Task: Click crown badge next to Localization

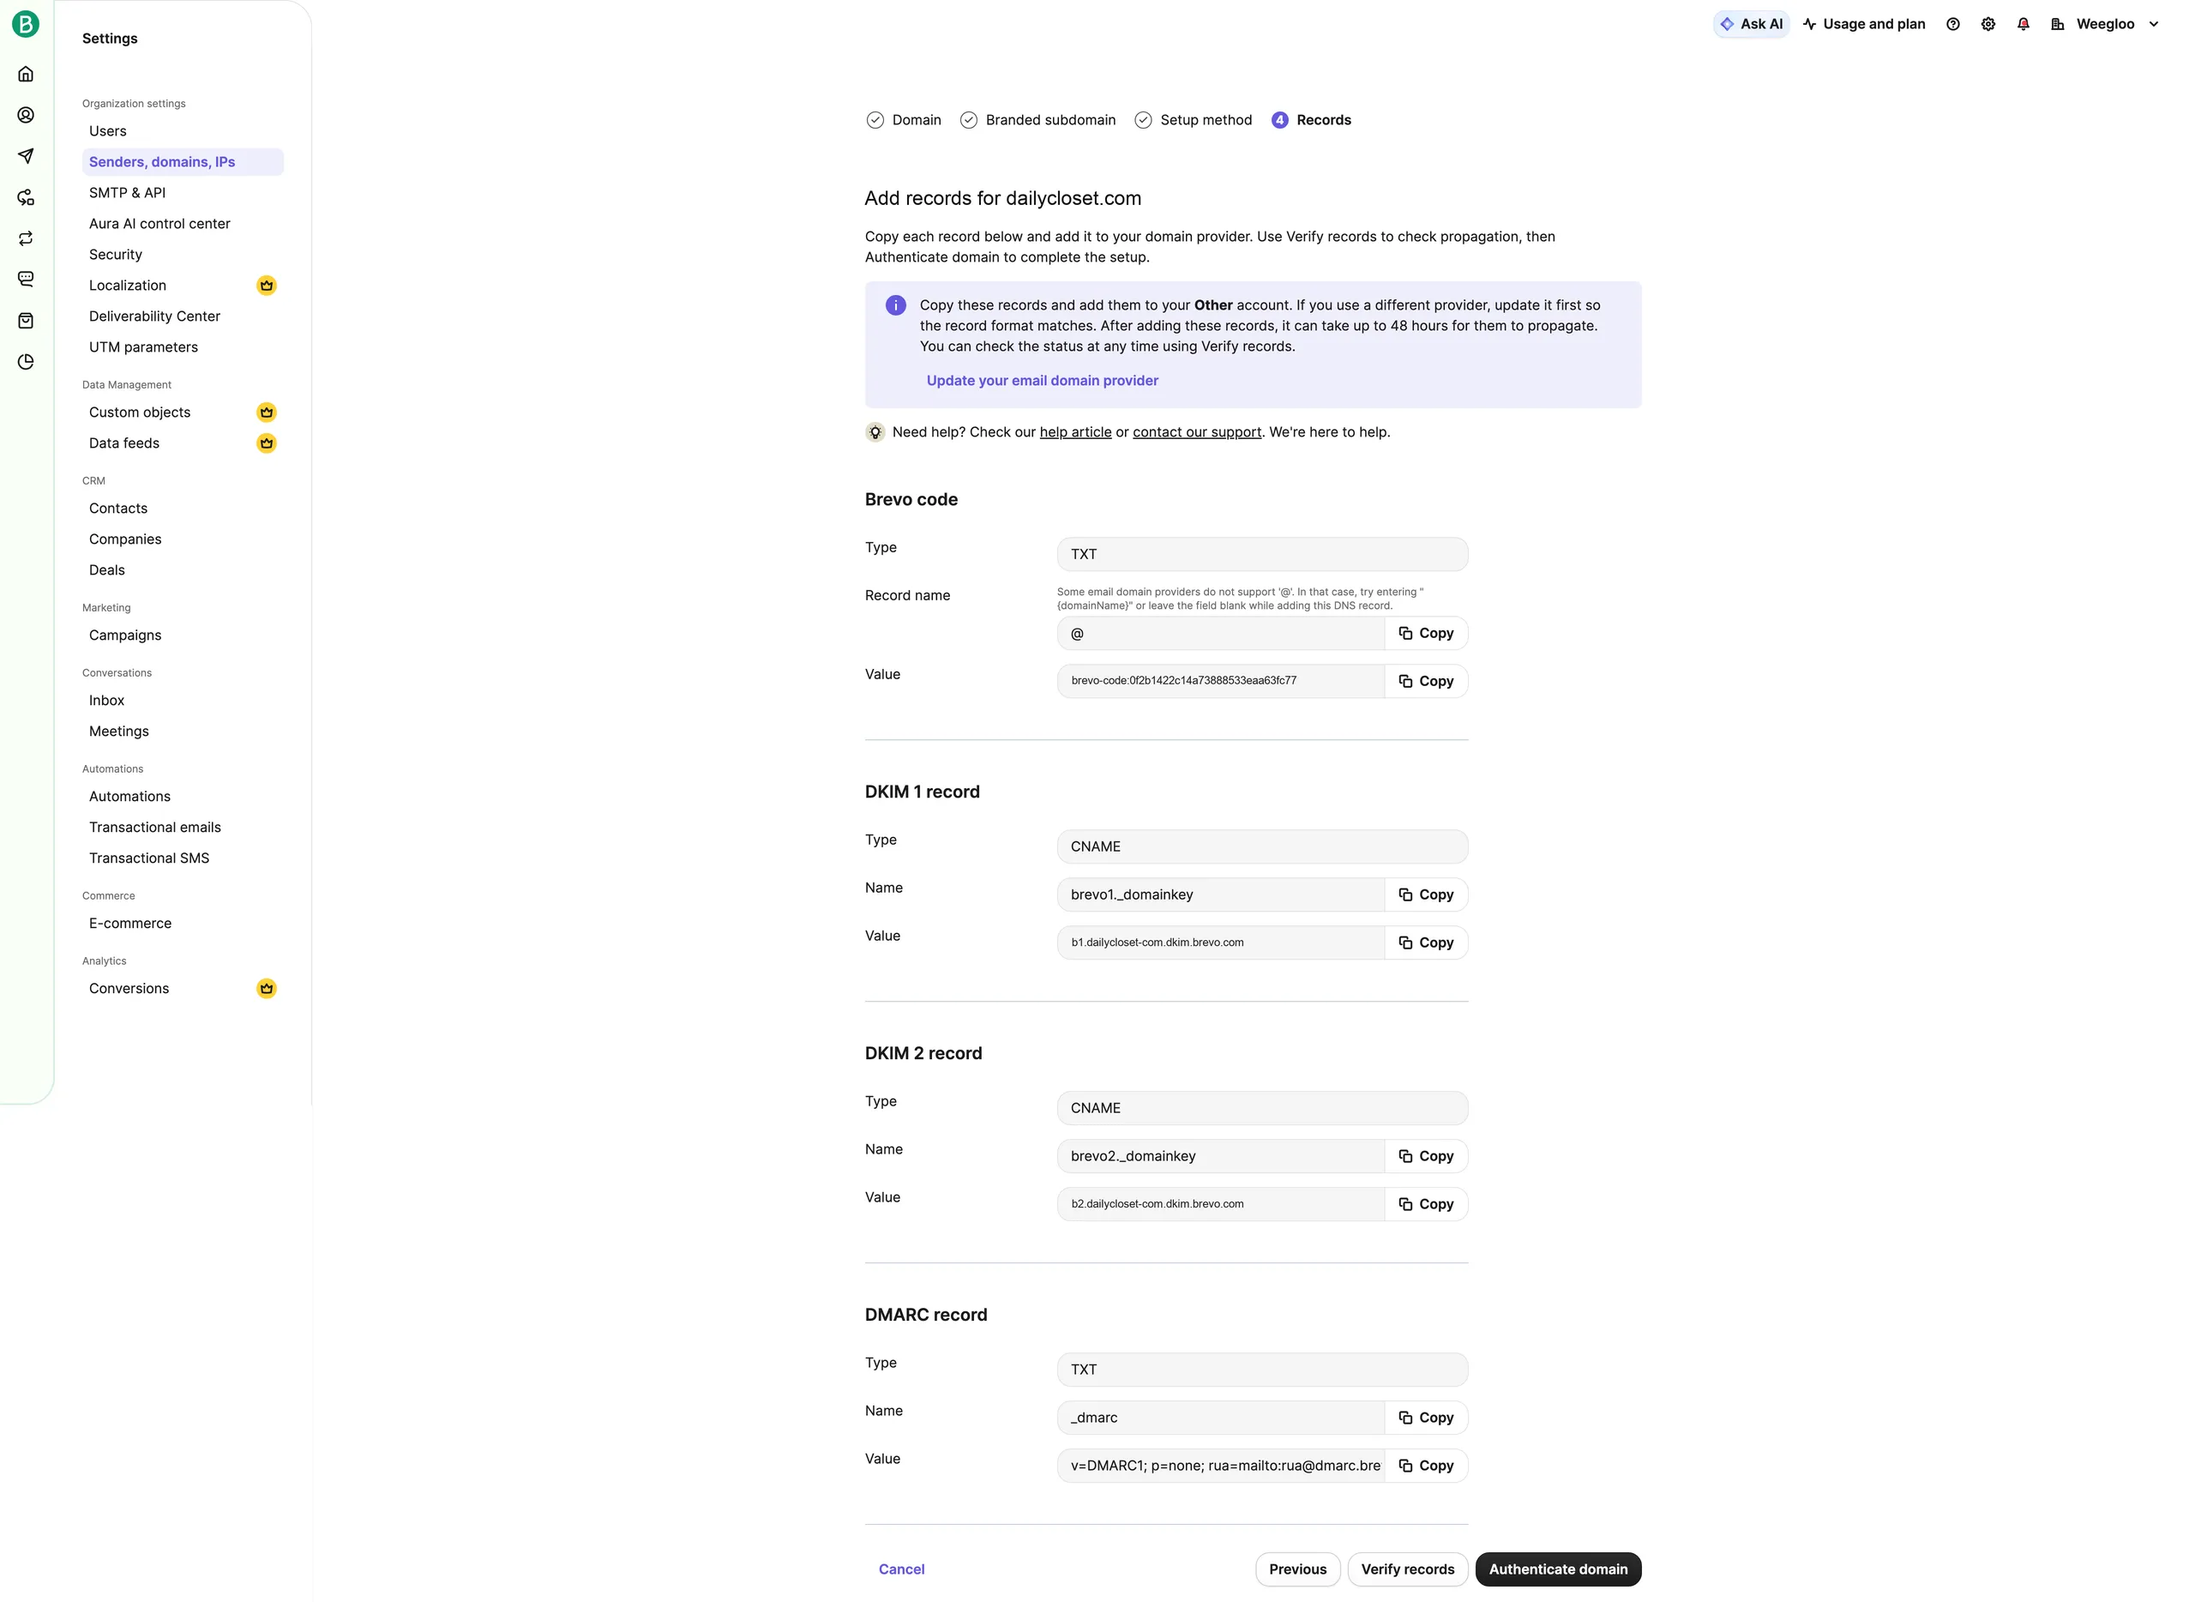Action: [267, 285]
